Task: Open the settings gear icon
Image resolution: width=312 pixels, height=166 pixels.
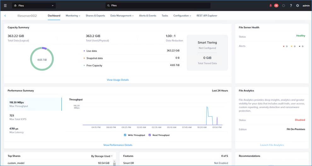Action: pos(298,6)
